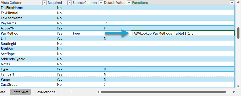Open the Source Column filter dropdown
Screen dimensions: 241x96
pos(101,3)
